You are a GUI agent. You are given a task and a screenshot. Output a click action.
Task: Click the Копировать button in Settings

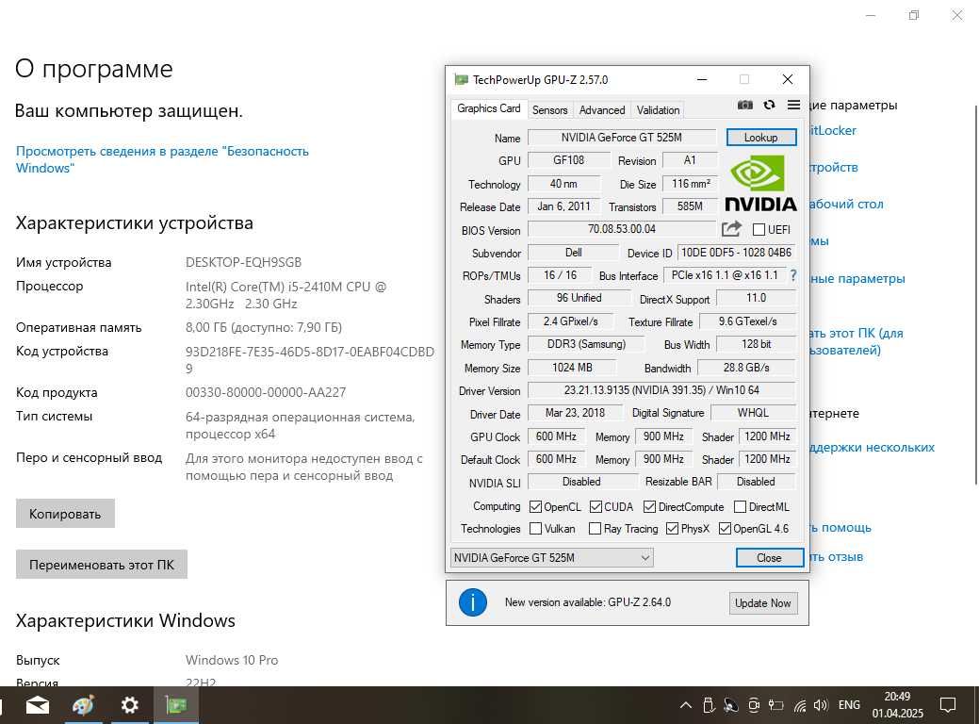(65, 514)
